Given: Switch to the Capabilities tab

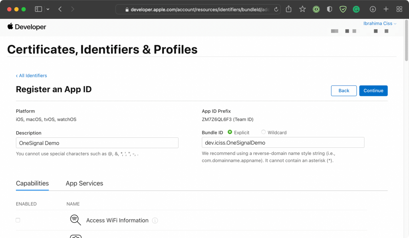Looking at the screenshot, I should tap(32, 183).
